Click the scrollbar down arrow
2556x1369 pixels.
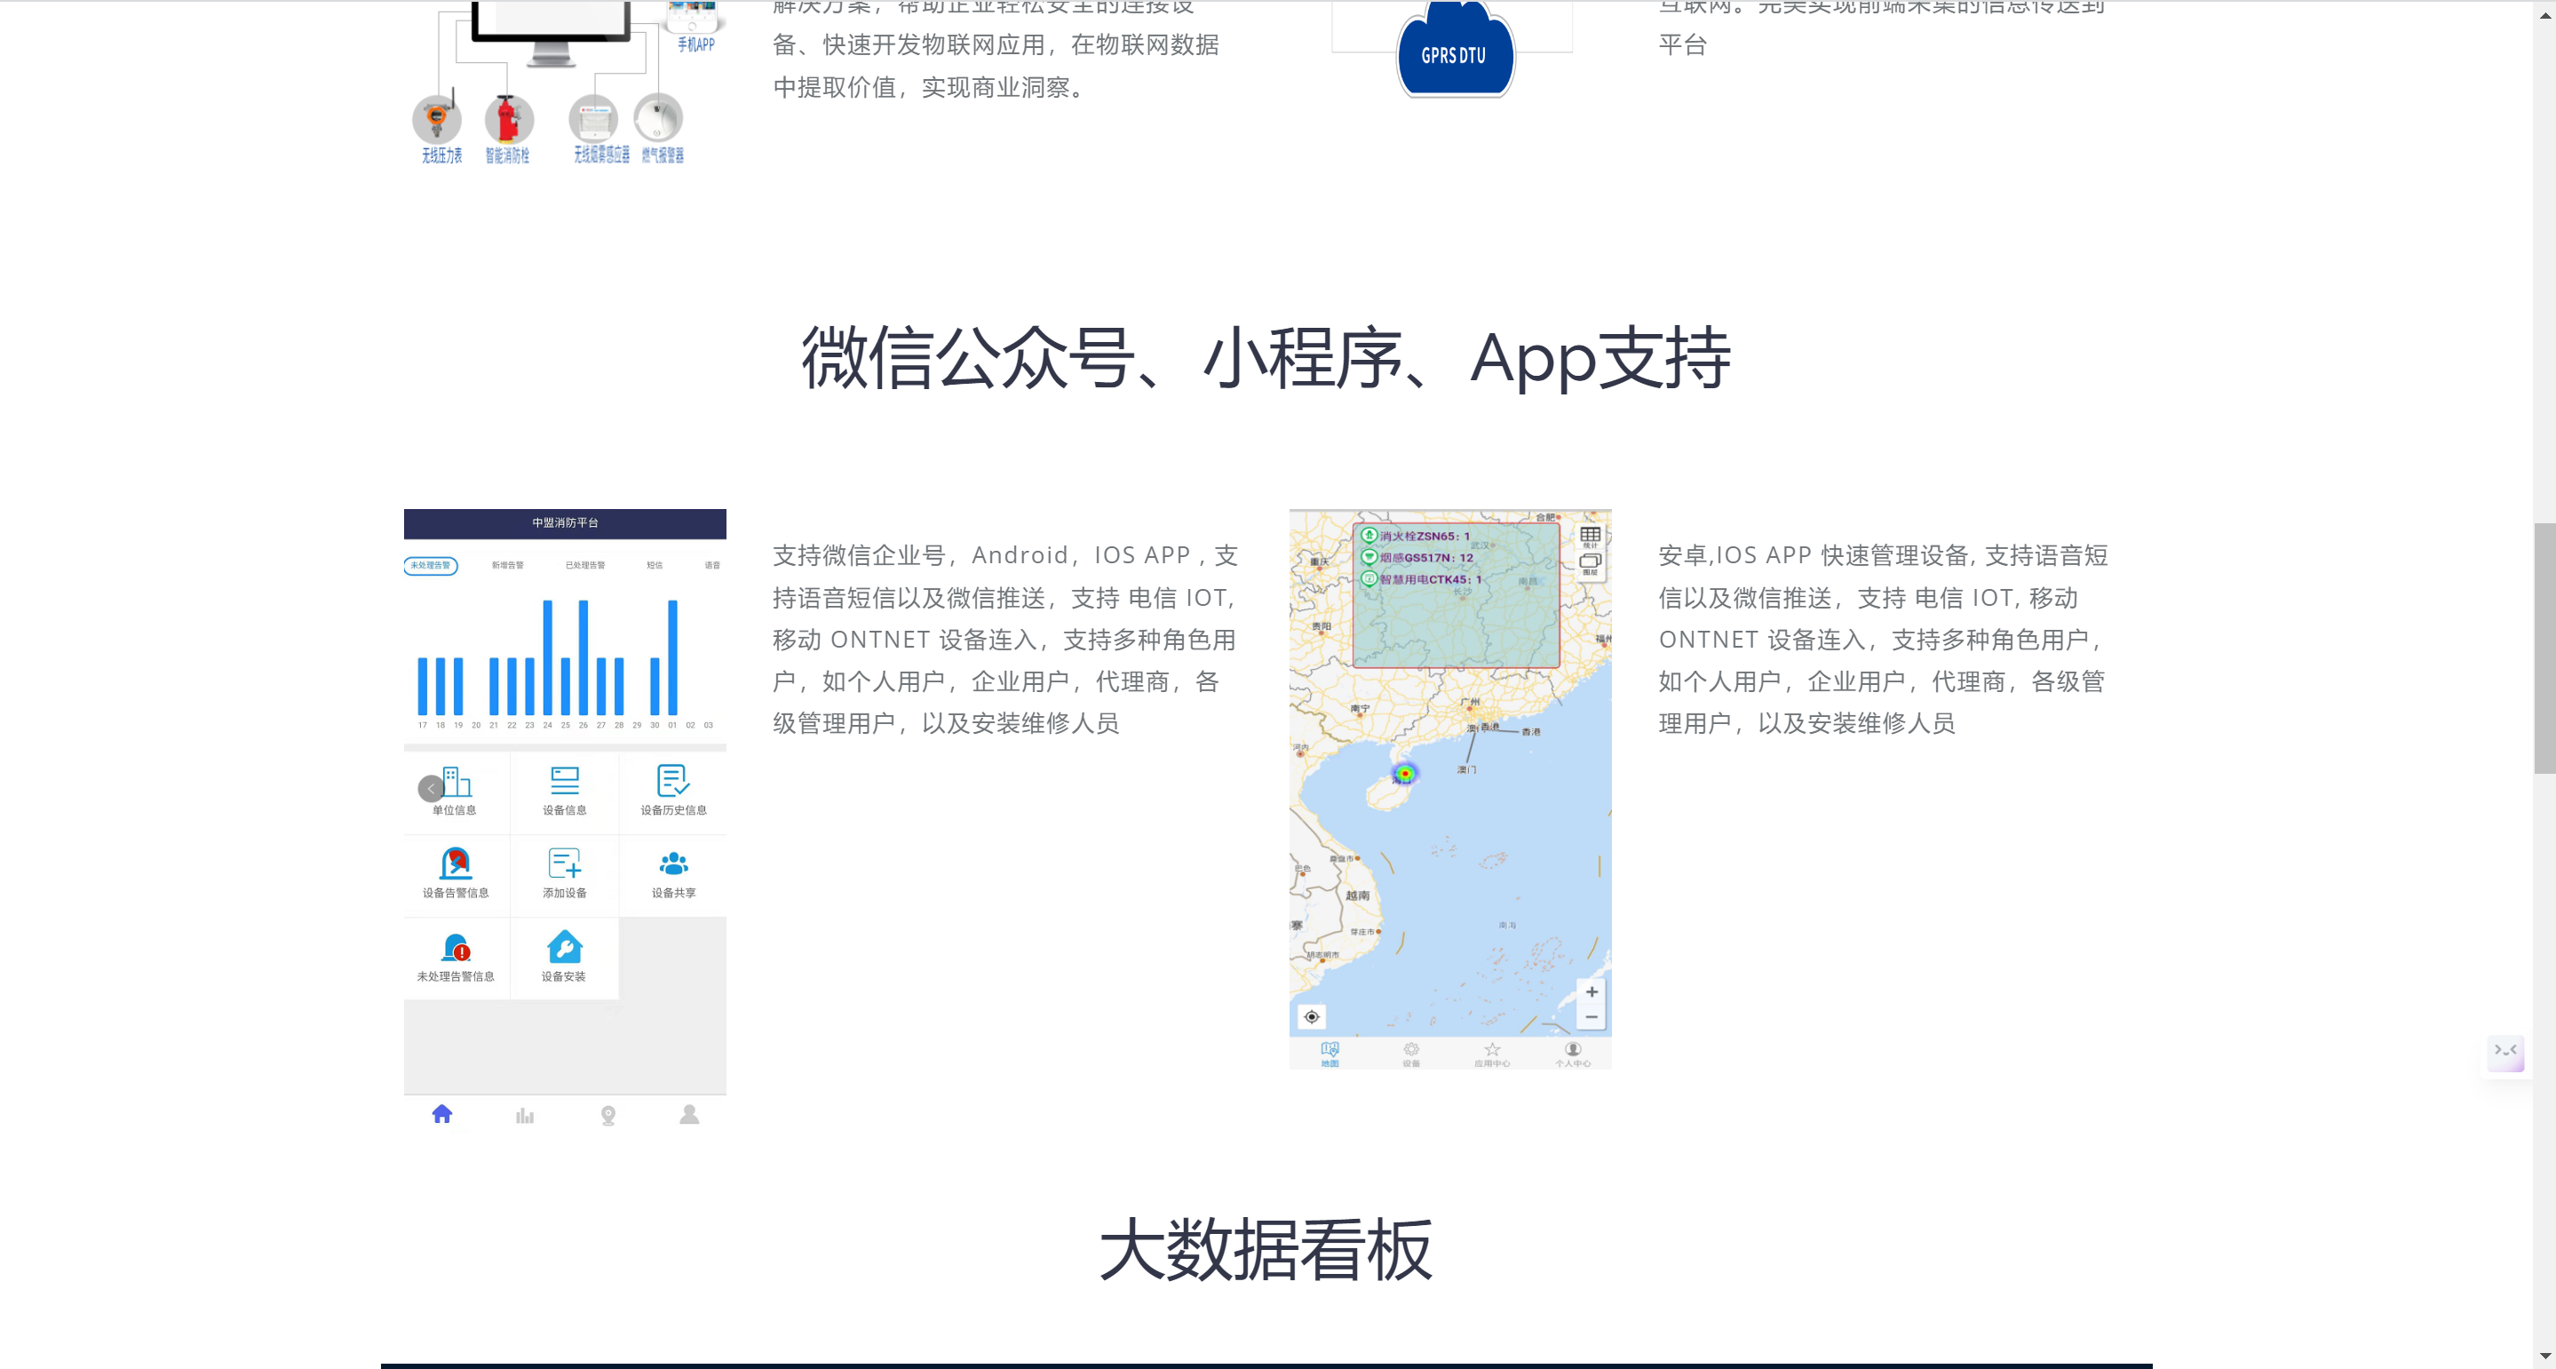point(2544,1356)
